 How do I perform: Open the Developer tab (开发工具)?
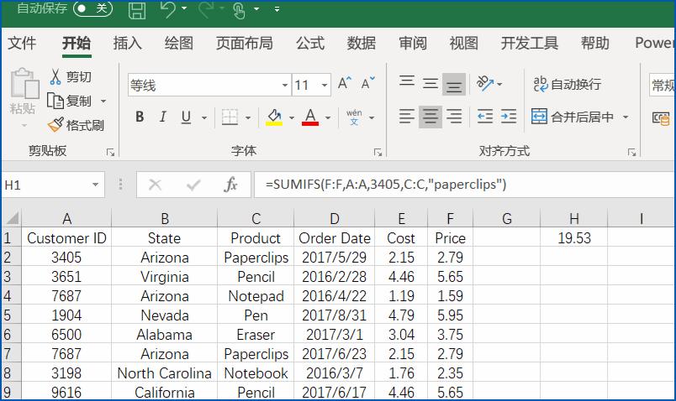530,43
